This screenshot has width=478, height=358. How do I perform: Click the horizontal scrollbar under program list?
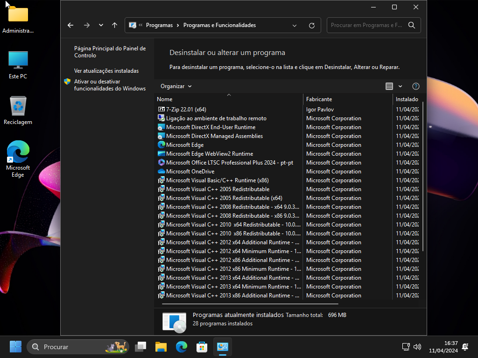(250, 303)
